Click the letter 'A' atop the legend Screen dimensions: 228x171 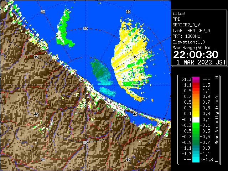point(217,77)
